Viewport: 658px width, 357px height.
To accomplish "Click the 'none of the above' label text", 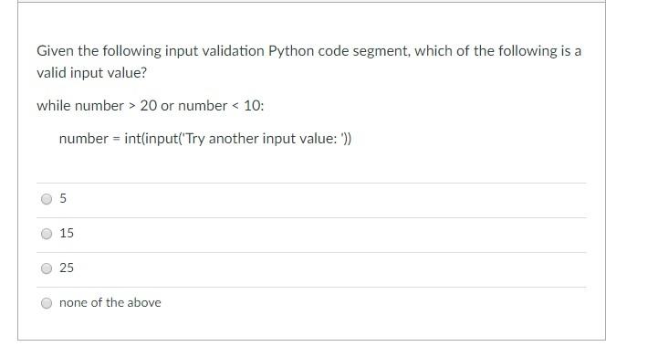I will coord(110,302).
